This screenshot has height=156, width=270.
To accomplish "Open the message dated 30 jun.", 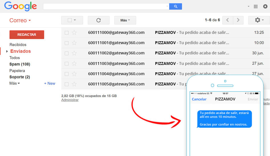I will point(166,53).
